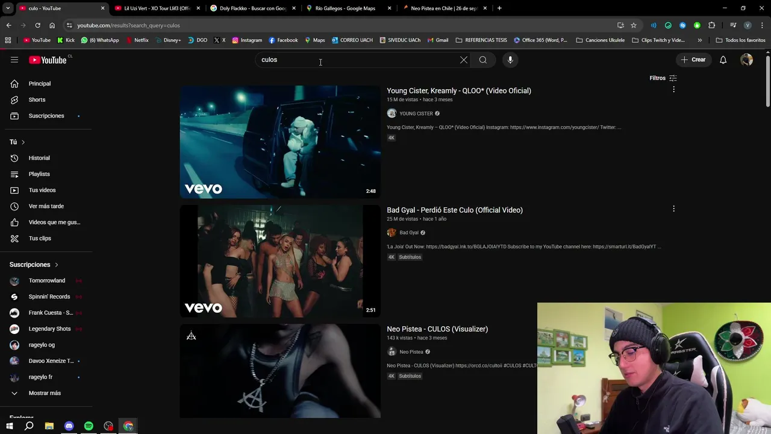Open the account avatar menu
The height and width of the screenshot is (434, 771).
[746, 60]
